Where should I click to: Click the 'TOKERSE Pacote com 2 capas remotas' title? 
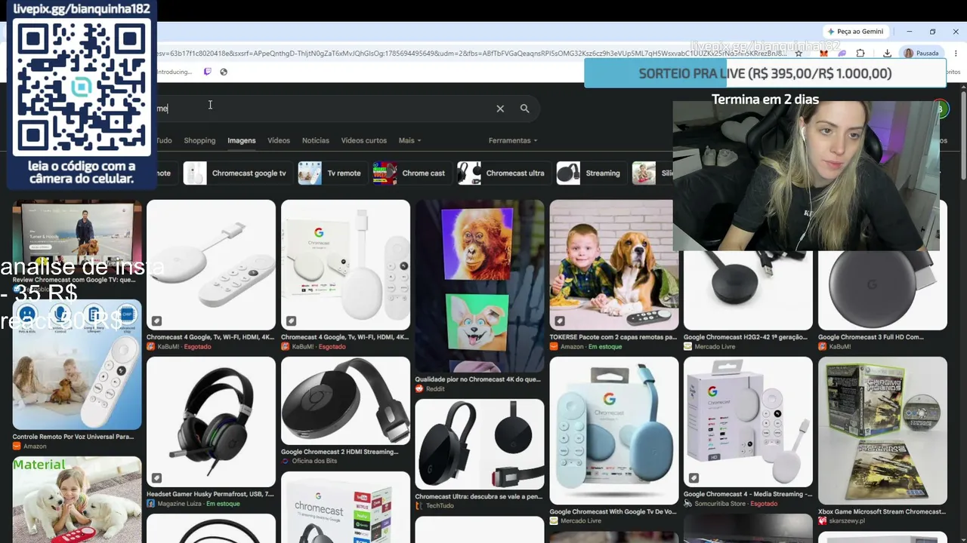pyautogui.click(x=613, y=337)
